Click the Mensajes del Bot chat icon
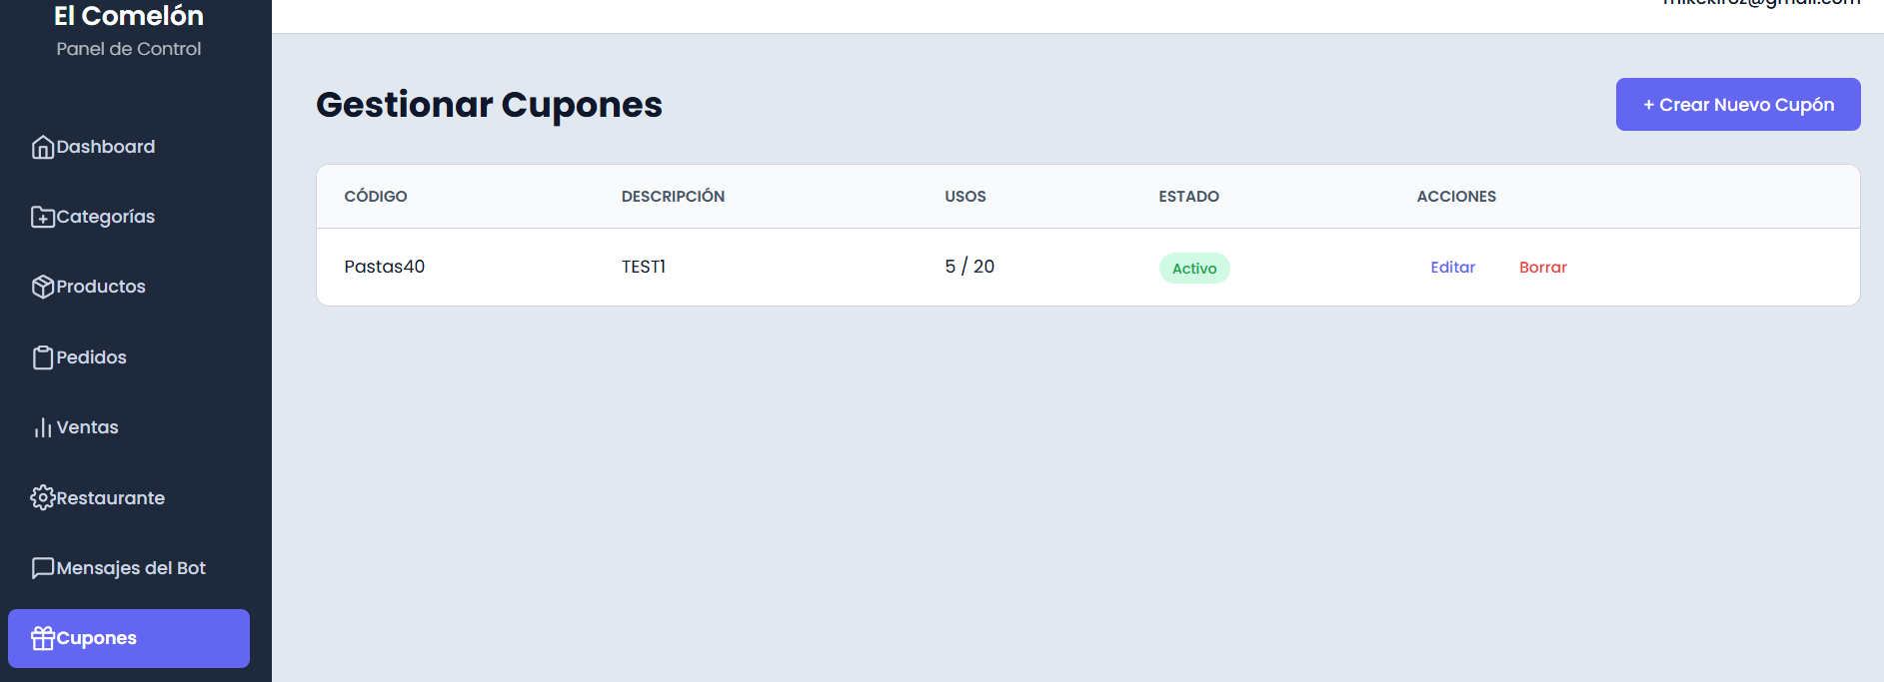Screen dimensions: 1884x682 (x=42, y=568)
